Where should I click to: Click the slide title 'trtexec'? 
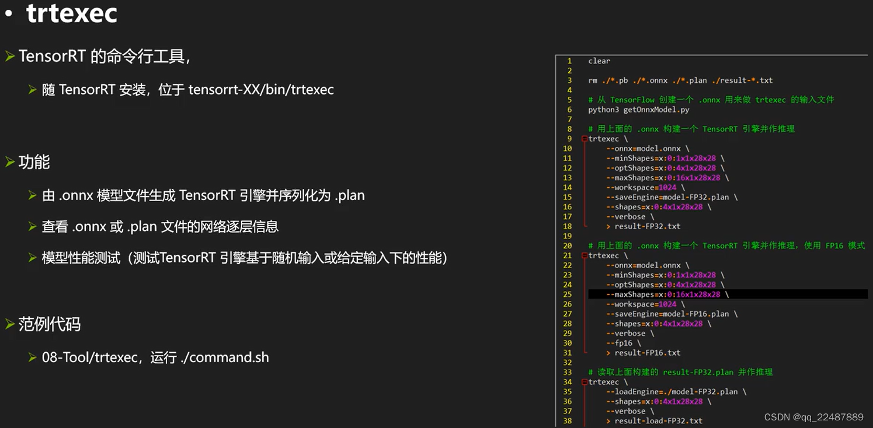(72, 13)
